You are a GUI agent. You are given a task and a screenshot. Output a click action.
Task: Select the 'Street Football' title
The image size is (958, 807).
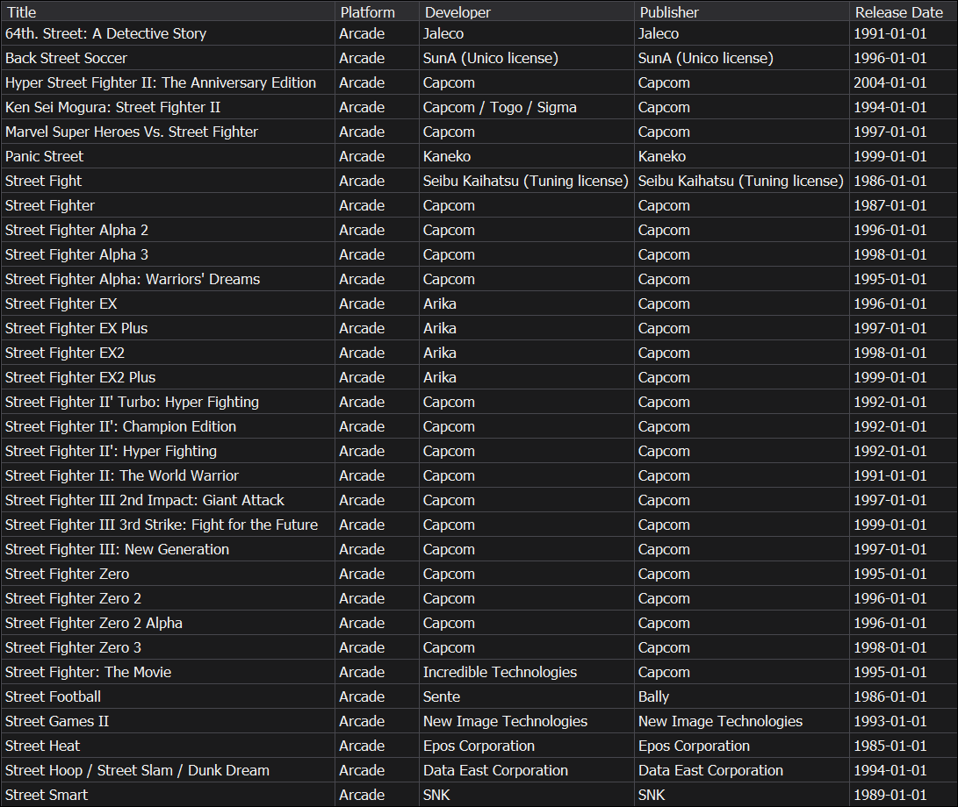(x=54, y=697)
